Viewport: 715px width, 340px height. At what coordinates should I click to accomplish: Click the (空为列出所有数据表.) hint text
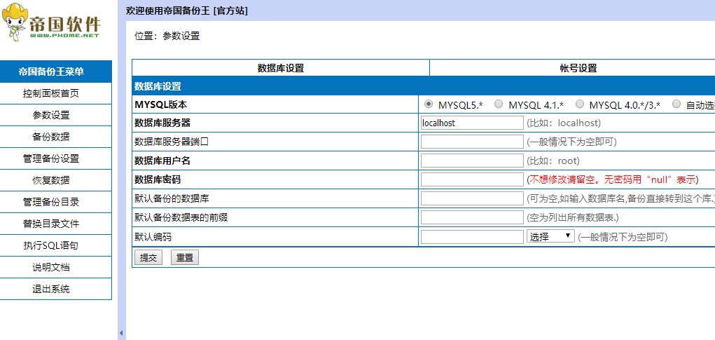pos(573,217)
